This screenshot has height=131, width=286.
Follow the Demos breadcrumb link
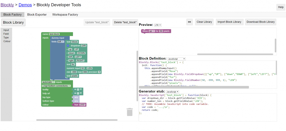tap(25, 5)
